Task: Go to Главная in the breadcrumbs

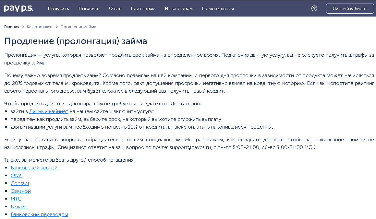Action: click(12, 27)
